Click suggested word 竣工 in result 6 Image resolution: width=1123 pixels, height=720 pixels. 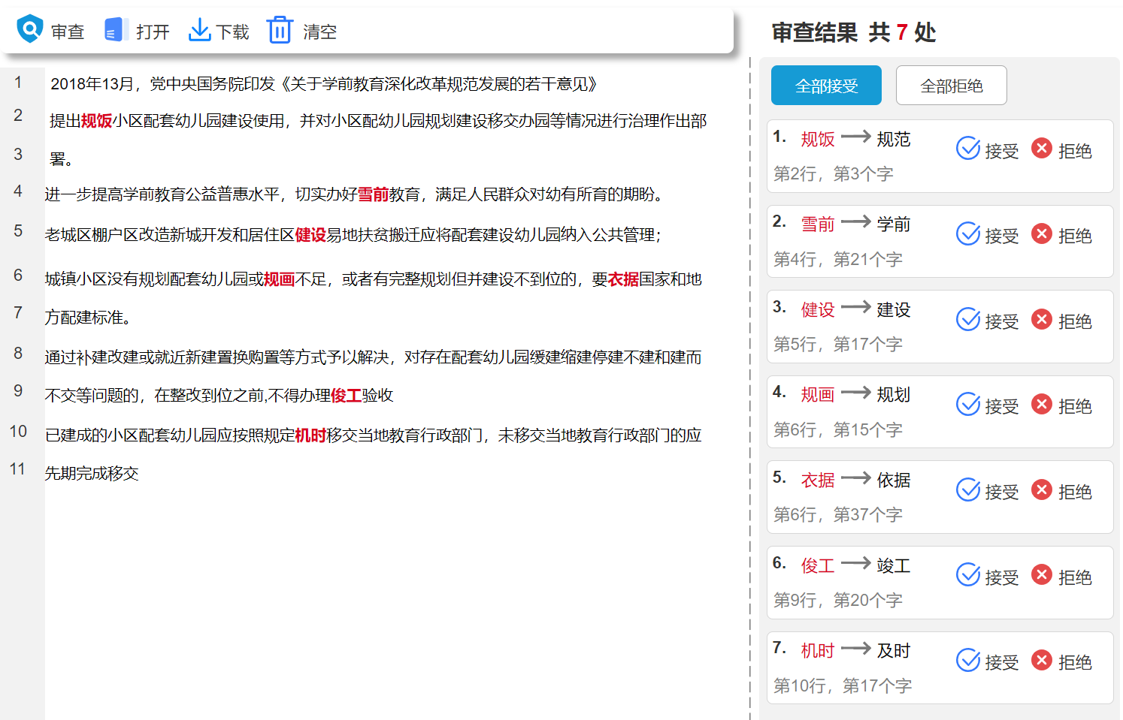894,565
